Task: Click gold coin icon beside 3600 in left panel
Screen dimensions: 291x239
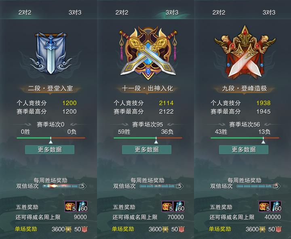Action: coord(68,229)
